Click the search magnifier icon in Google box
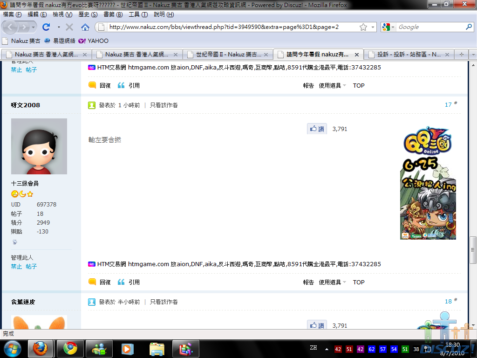Image resolution: width=477 pixels, height=358 pixels. (x=469, y=27)
